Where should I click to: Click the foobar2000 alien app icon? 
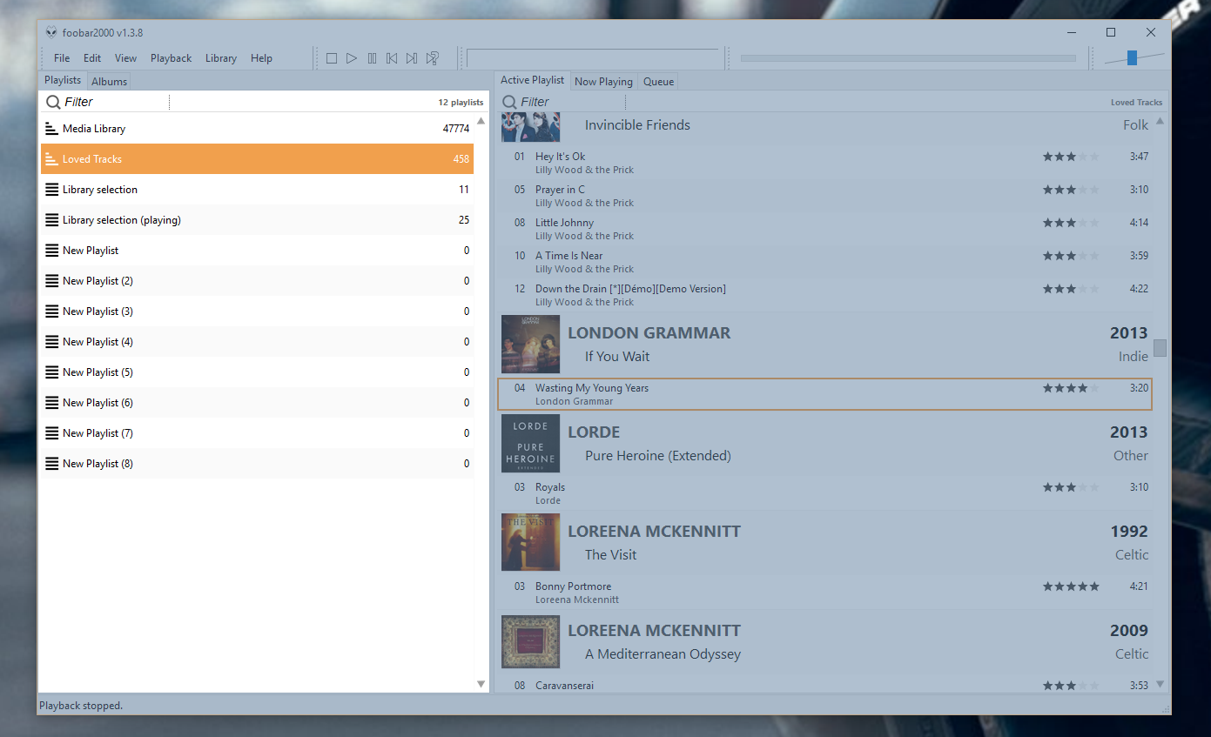(52, 32)
